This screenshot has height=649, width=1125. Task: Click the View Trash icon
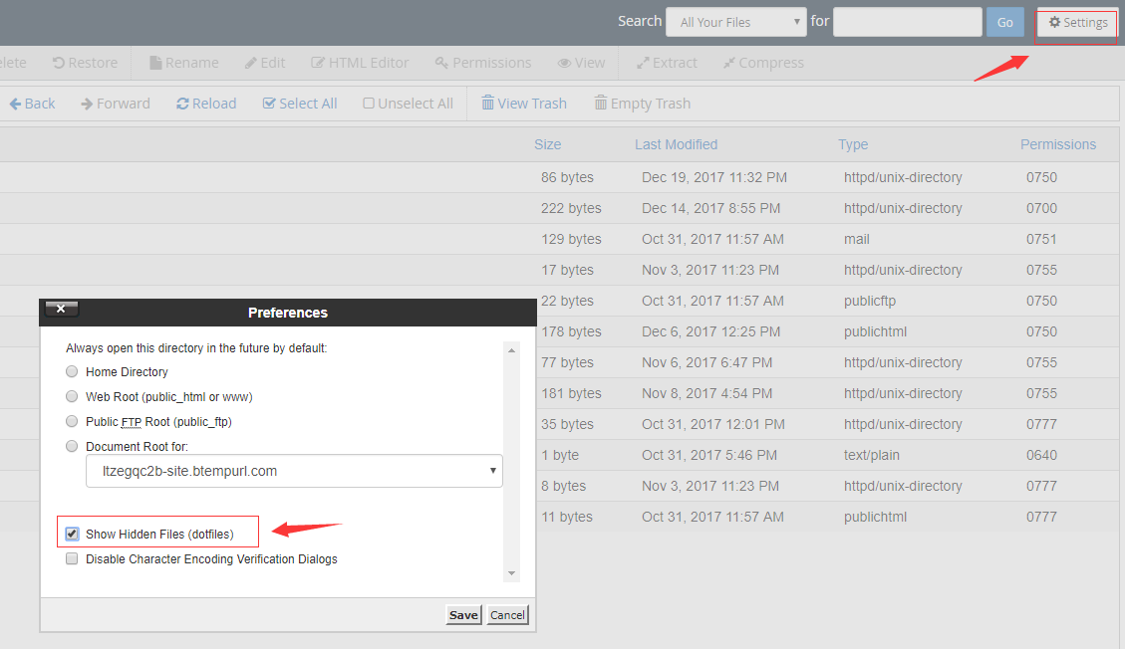coord(524,104)
